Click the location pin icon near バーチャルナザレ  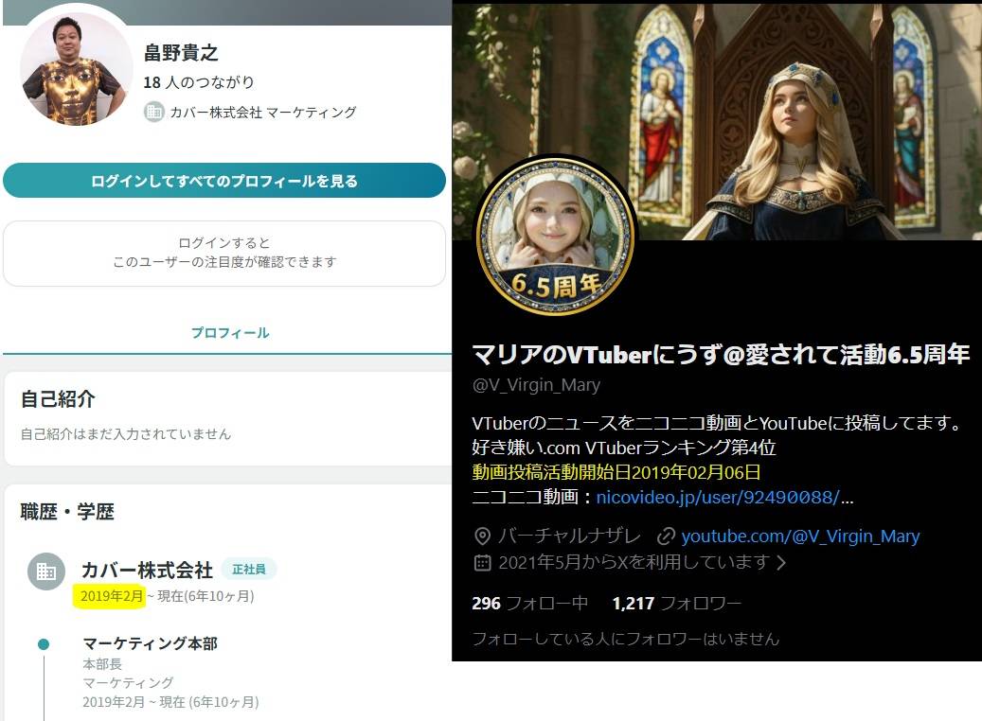coord(482,536)
